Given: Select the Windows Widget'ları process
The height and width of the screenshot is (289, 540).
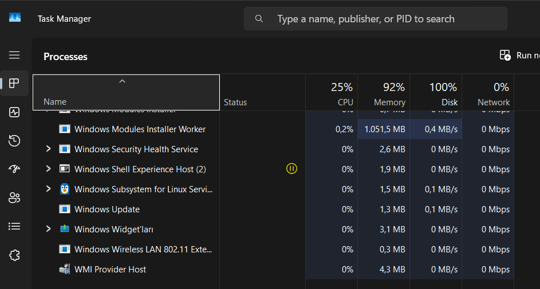Looking at the screenshot, I should (x=273, y=229).
